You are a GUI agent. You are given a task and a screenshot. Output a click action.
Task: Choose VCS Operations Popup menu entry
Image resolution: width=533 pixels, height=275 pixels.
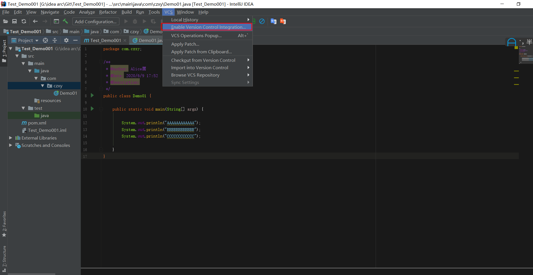coord(208,35)
